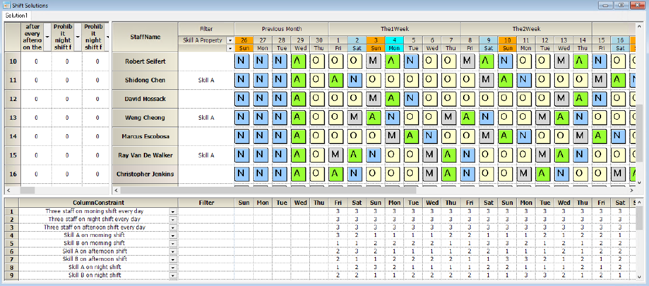Select row header number 16
Viewport: 649px width, 286px height.
[13, 174]
